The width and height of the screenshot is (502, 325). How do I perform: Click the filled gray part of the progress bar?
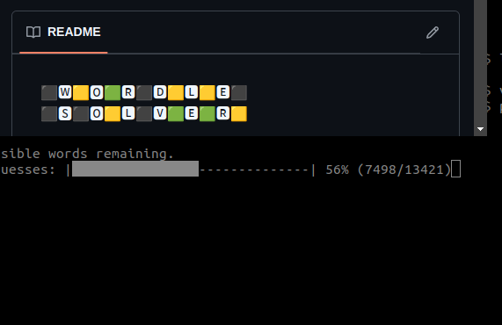[135, 169]
